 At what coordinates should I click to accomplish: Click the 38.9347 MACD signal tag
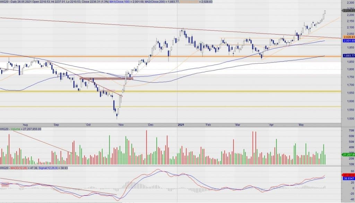click(348, 178)
